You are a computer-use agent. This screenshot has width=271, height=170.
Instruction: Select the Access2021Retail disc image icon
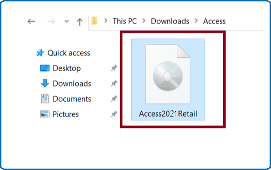[168, 74]
